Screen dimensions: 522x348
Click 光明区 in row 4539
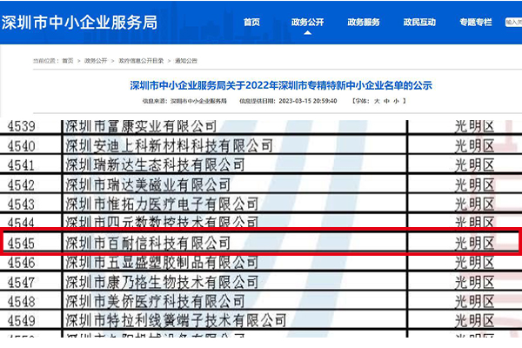click(x=474, y=126)
